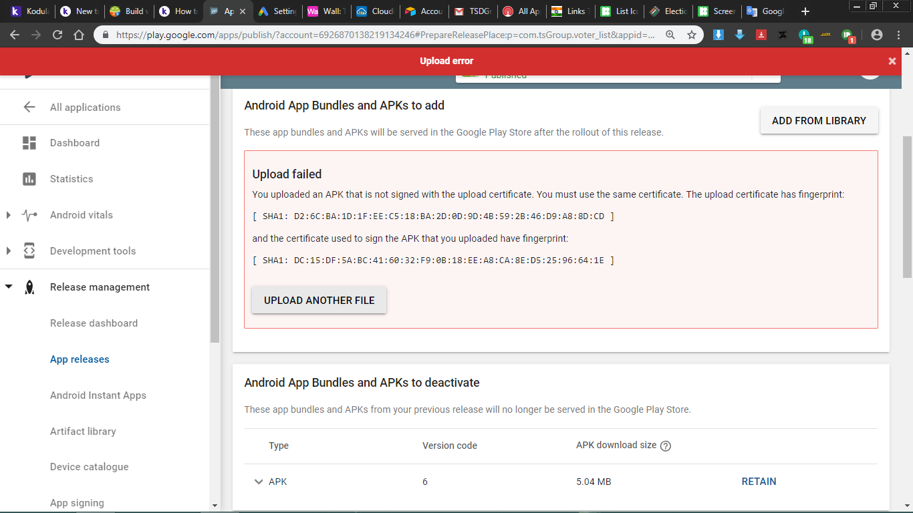Expand the APK version 6 row
The image size is (913, 513).
(259, 482)
